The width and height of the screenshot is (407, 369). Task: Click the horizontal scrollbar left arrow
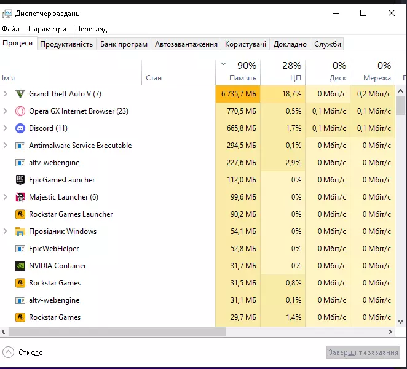pos(3,332)
